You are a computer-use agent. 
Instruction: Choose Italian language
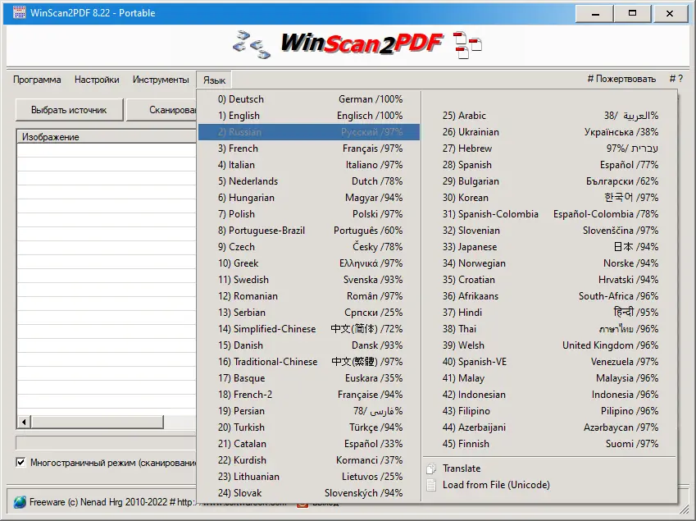309,165
